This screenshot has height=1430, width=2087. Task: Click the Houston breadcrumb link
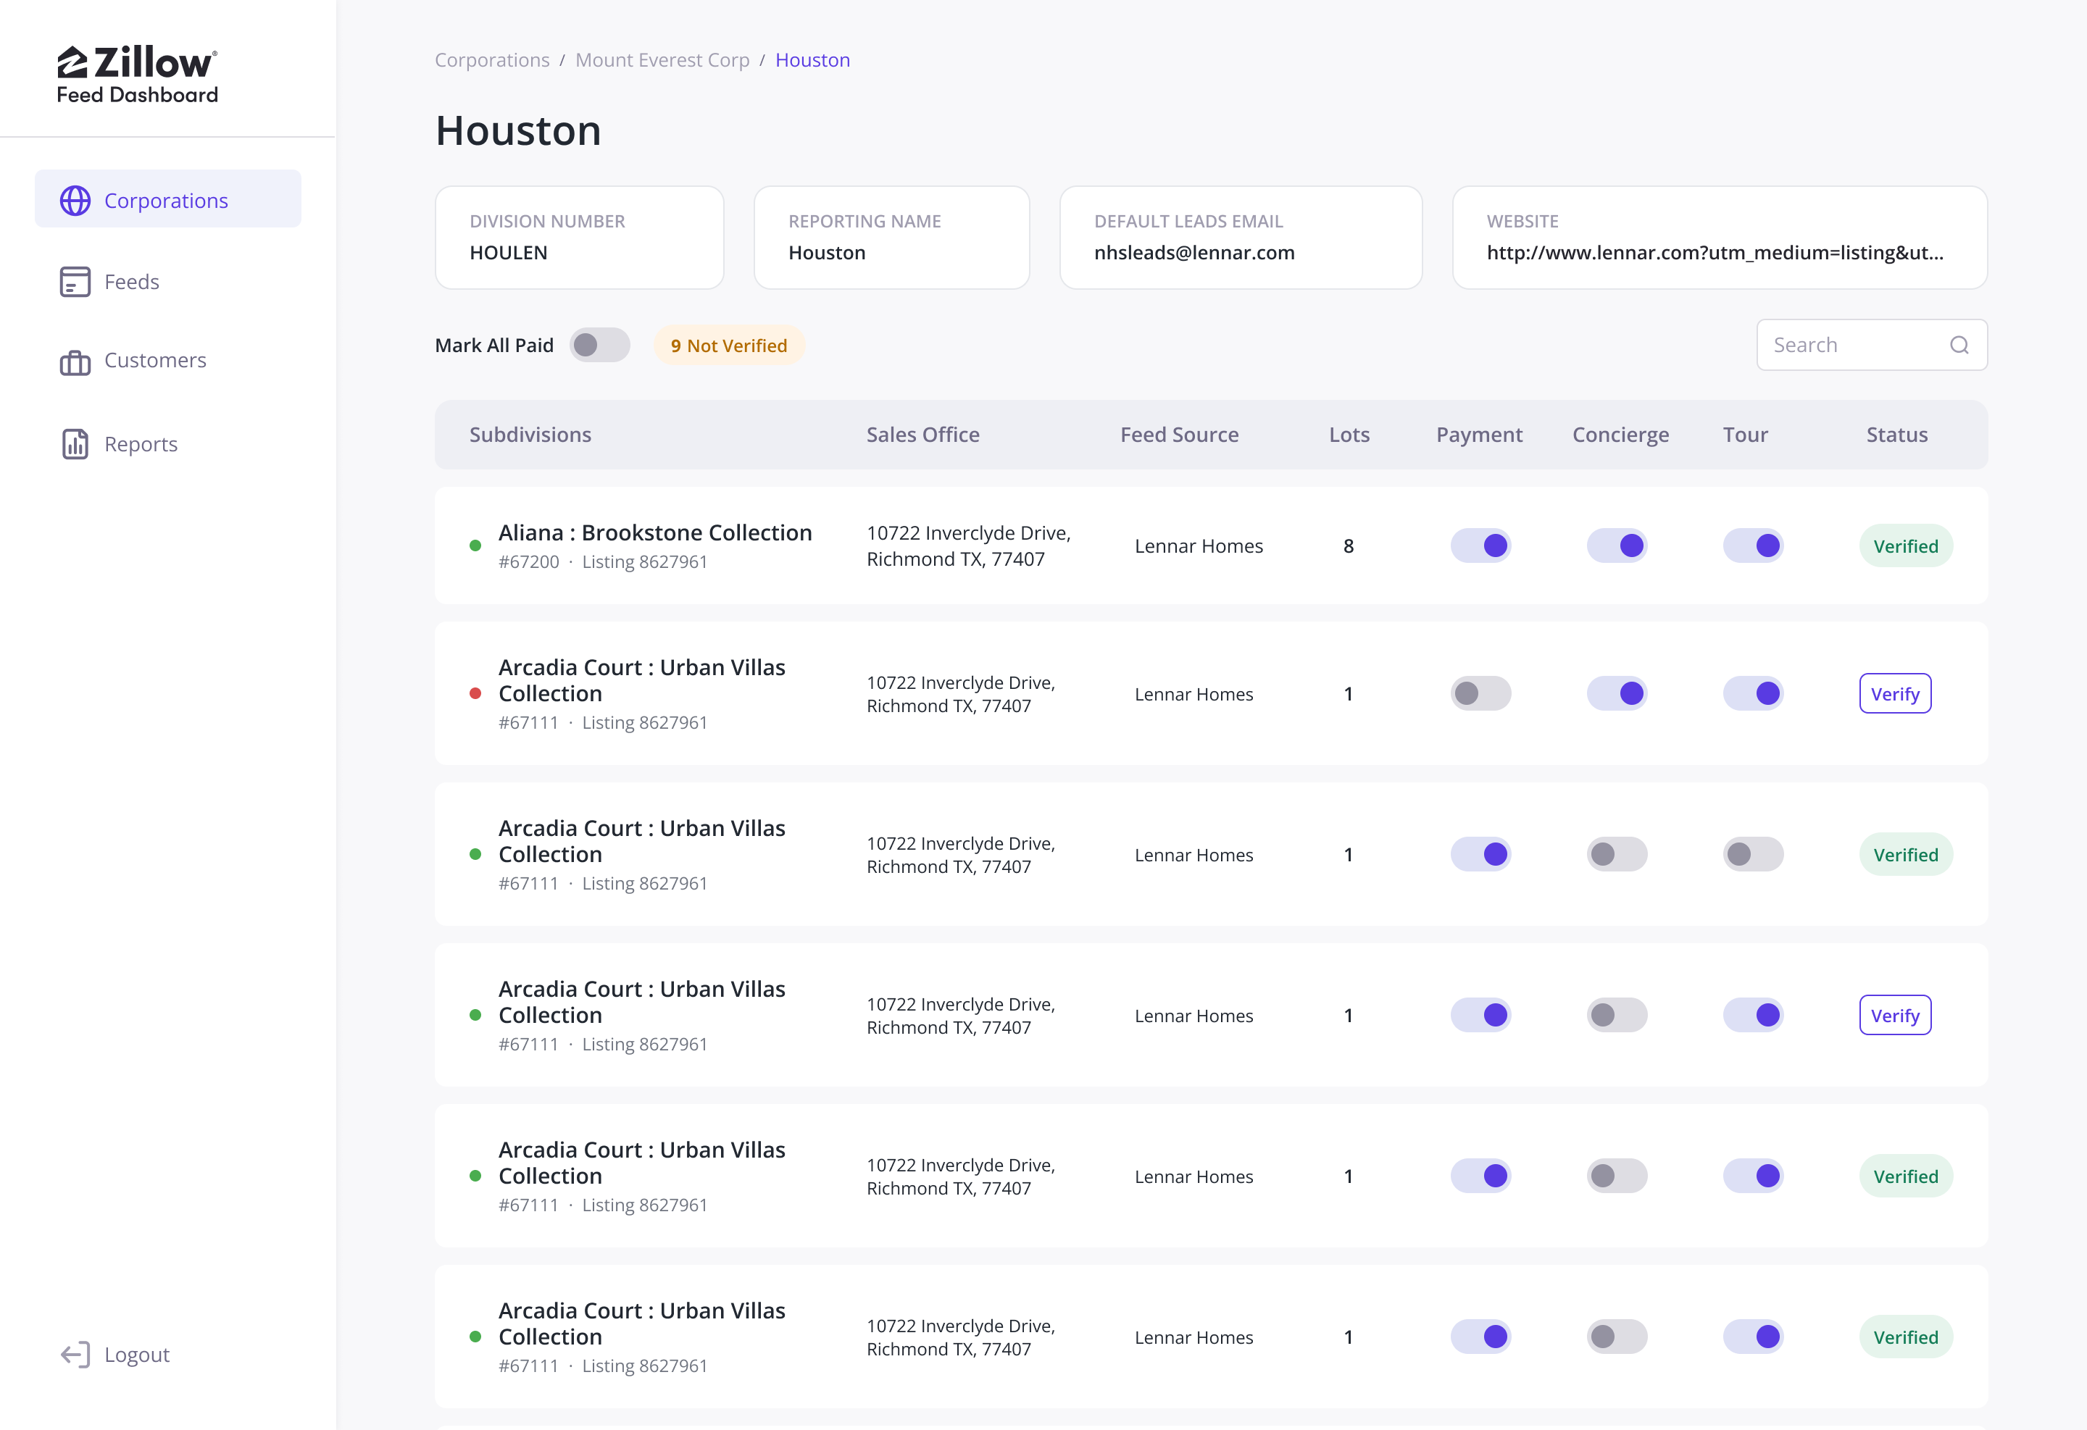pos(813,60)
